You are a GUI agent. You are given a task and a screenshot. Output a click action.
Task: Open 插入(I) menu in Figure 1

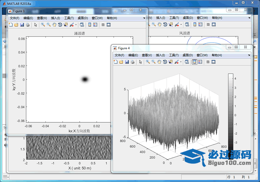(55, 18)
